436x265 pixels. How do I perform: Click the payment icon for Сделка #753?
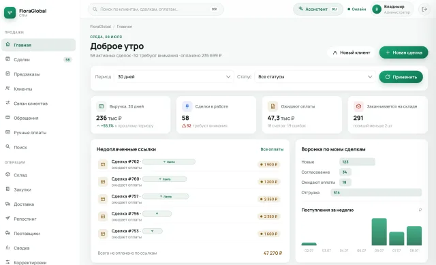click(x=103, y=234)
